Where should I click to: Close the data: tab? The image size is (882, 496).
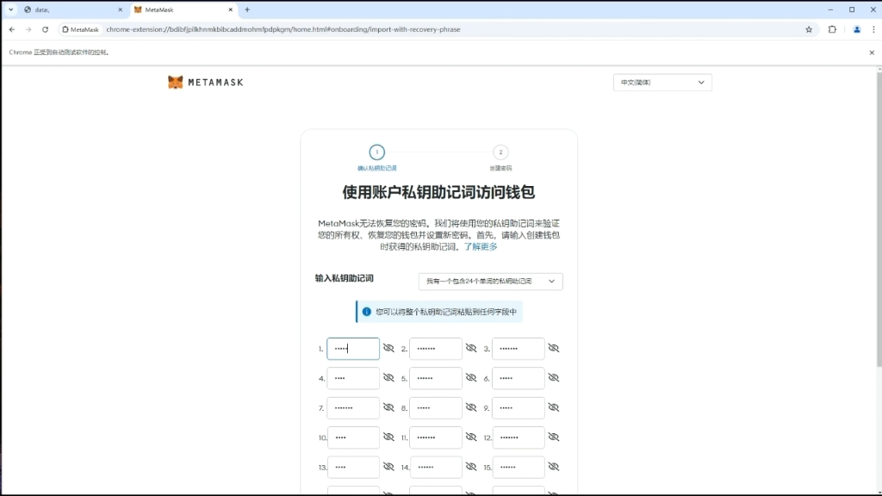coord(120,9)
